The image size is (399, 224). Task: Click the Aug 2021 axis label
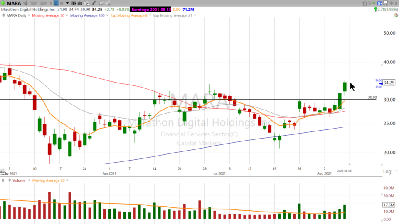point(325,173)
